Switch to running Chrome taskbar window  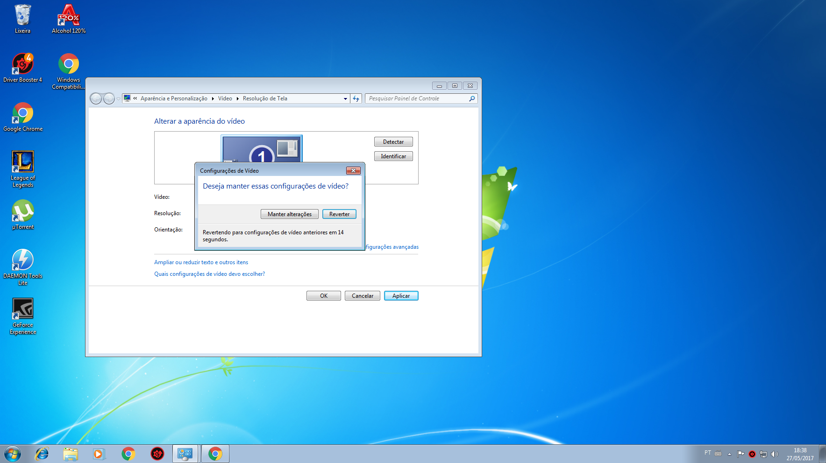click(x=215, y=454)
